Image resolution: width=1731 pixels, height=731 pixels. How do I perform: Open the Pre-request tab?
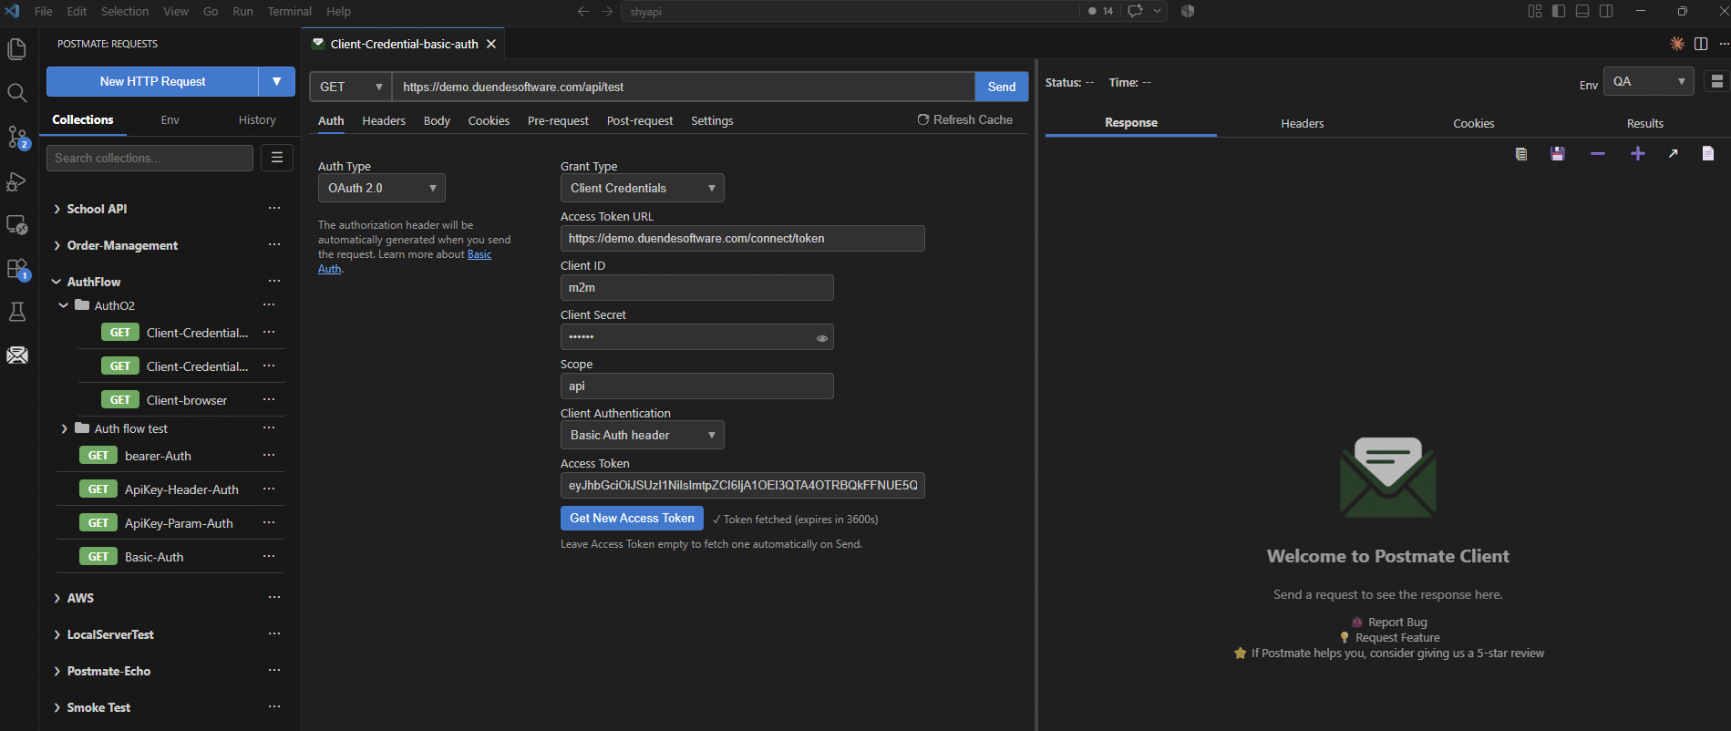558,120
